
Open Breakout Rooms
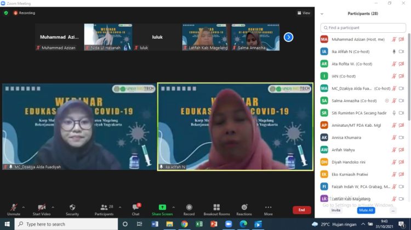pos(216,208)
